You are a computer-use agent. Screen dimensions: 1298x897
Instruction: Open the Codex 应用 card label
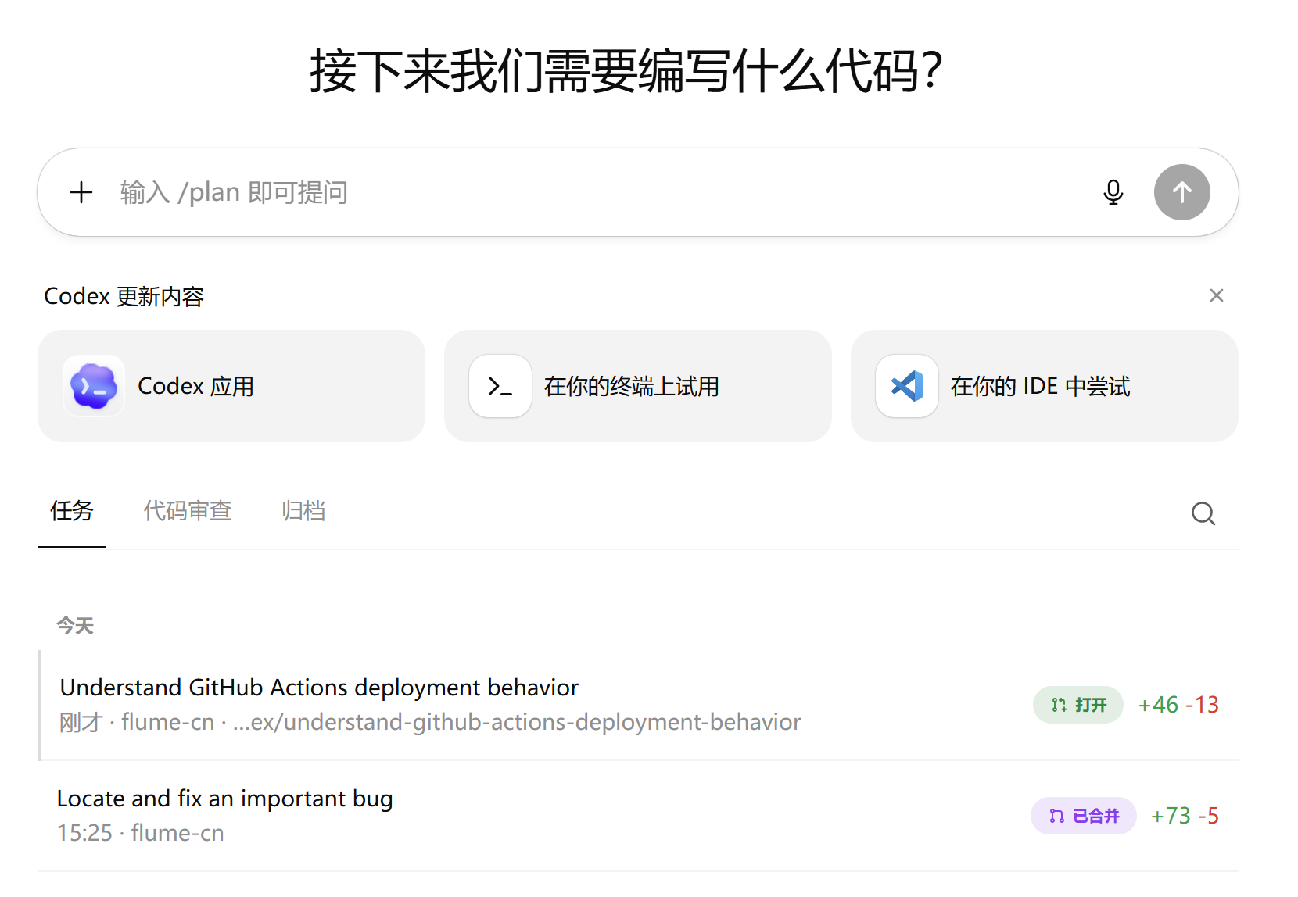pos(196,386)
